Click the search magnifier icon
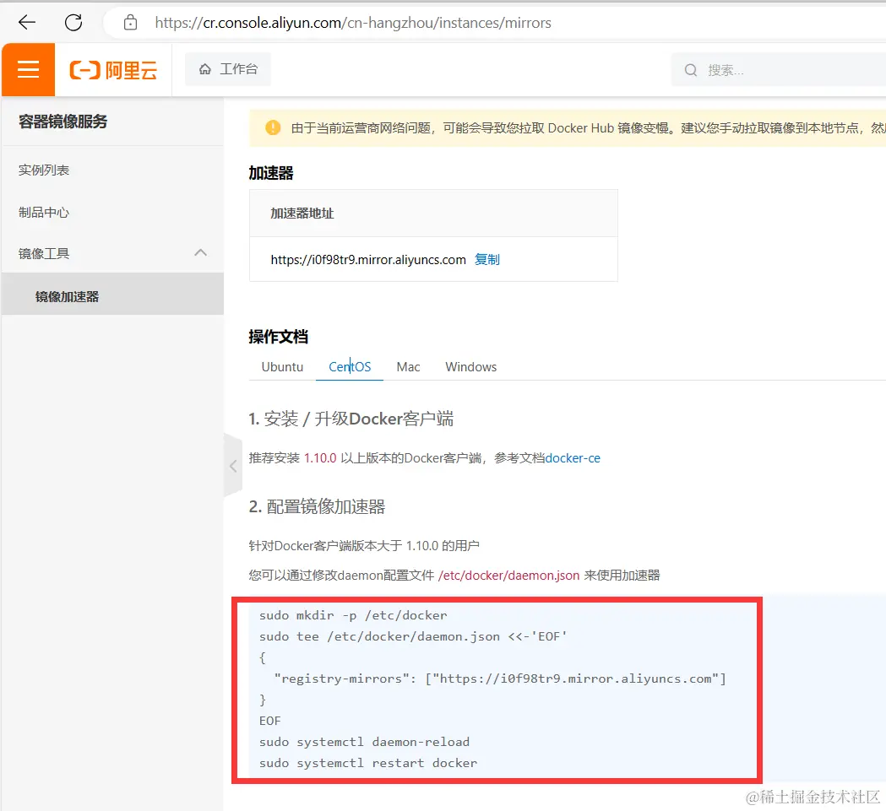The image size is (886, 811). click(691, 70)
